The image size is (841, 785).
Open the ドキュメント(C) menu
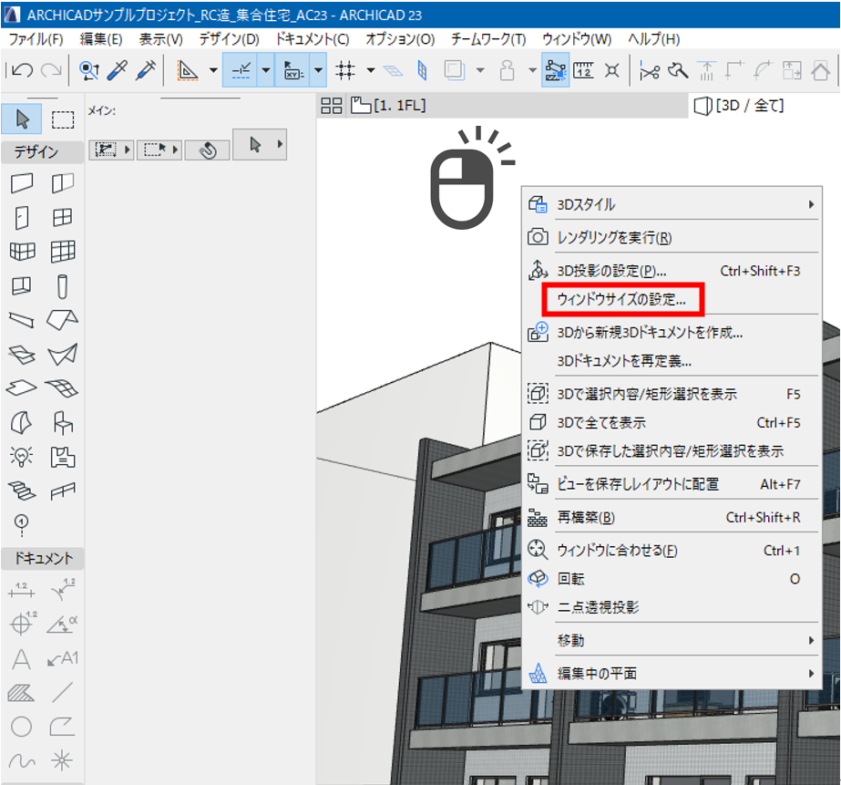click(x=313, y=39)
